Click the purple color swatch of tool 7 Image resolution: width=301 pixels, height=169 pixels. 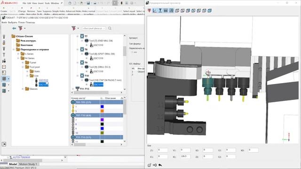[102, 120]
